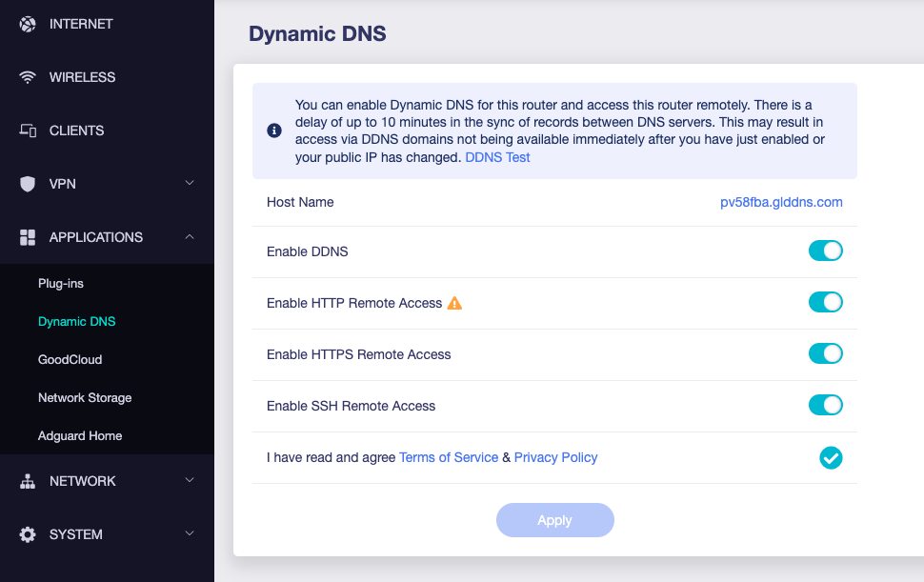924x582 pixels.
Task: Expand the VPN menu chevron
Action: [x=190, y=183]
